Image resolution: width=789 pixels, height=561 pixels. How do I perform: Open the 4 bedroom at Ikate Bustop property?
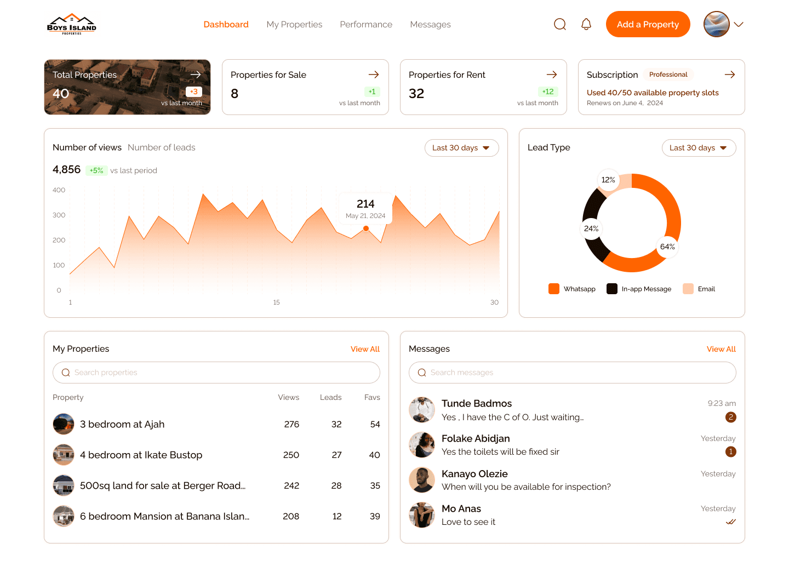coord(216,455)
